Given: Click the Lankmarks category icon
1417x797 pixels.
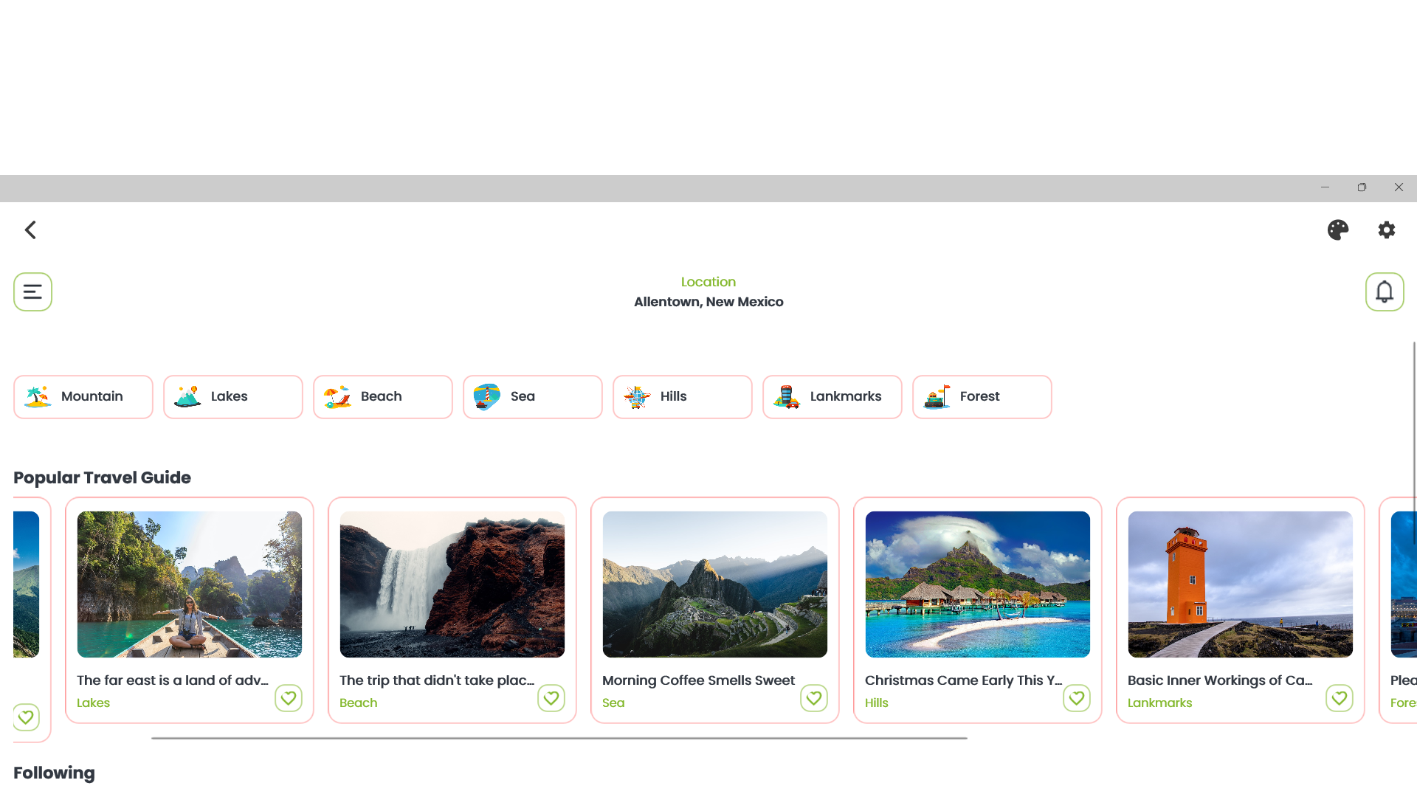Looking at the screenshot, I should (786, 397).
